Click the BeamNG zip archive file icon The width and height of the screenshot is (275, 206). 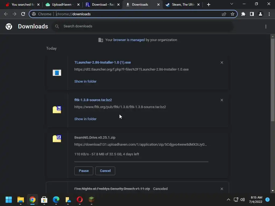57,139
